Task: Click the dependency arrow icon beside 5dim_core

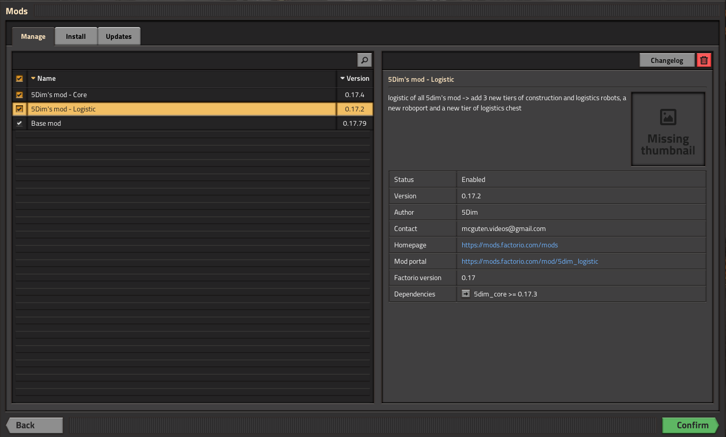Action: (x=466, y=294)
